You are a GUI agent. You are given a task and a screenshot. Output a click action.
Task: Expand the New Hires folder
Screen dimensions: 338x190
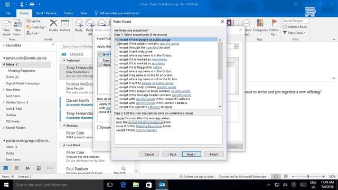click(4, 90)
